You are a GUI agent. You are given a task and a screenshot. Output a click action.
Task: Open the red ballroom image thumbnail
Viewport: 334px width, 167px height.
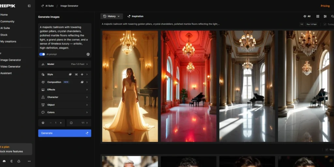click(x=189, y=86)
